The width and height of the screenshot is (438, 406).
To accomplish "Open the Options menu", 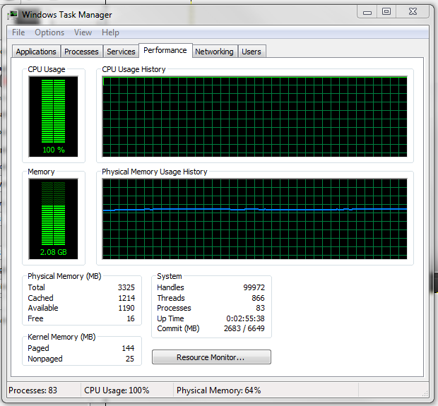I will click(x=49, y=32).
